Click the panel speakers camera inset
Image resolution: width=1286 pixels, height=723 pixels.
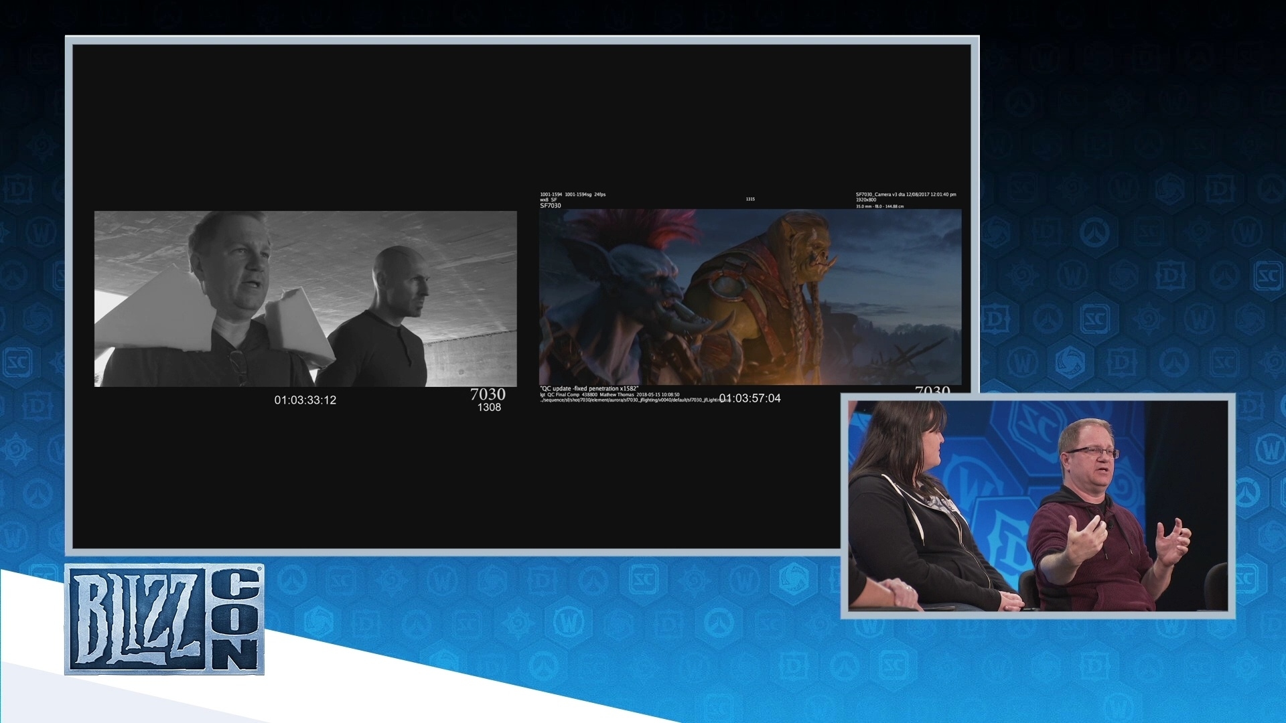[x=1038, y=505]
